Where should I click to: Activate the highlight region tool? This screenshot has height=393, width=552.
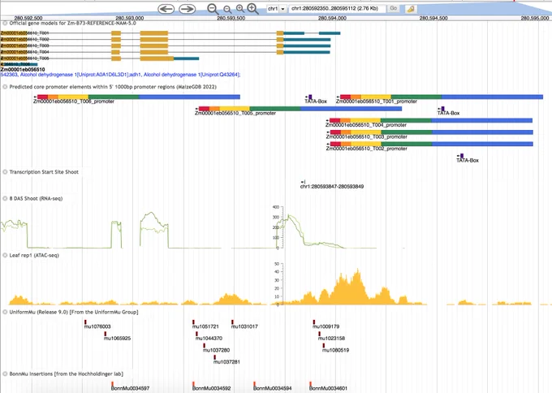tap(411, 9)
